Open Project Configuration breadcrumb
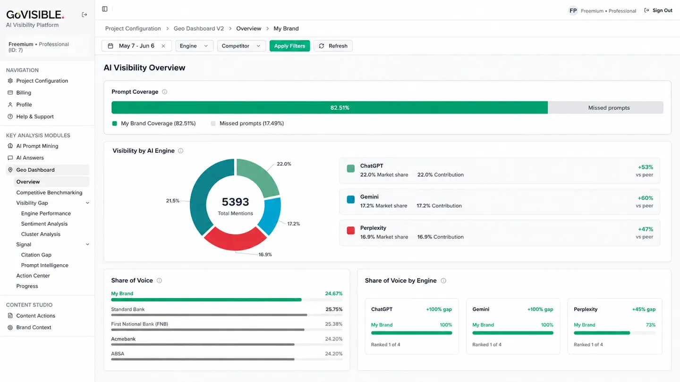This screenshot has height=382, width=680. tap(133, 28)
